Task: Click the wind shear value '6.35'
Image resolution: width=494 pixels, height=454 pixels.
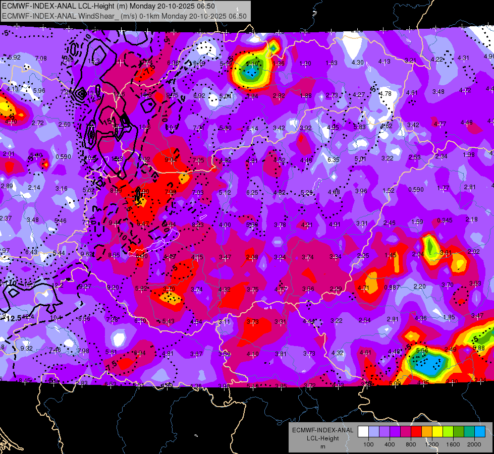Action: point(334,160)
